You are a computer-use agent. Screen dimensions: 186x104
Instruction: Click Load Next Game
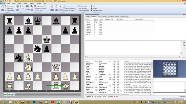point(82,8)
